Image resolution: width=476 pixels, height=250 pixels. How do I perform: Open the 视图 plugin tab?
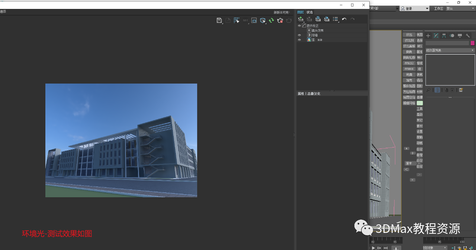(420, 35)
